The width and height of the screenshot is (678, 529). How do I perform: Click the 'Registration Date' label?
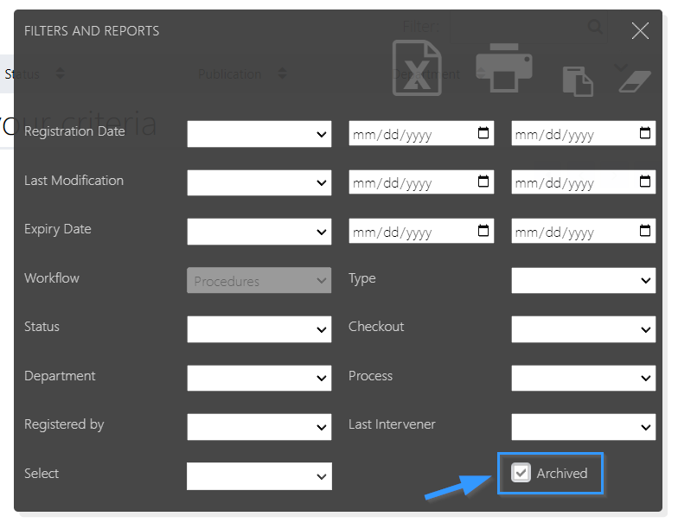pyautogui.click(x=74, y=131)
